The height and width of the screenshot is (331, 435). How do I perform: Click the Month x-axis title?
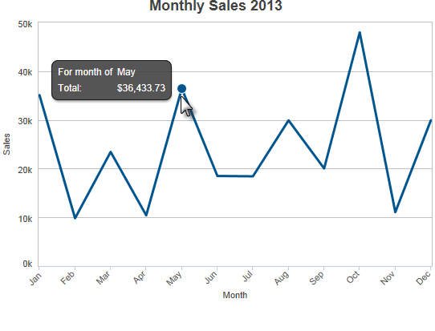click(x=235, y=295)
